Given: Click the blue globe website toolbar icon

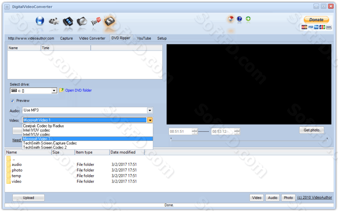Looking at the screenshot, I should click(x=40, y=21).
